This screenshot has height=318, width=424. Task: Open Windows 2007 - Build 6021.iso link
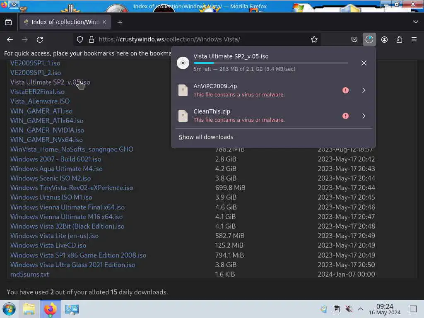[56, 159]
